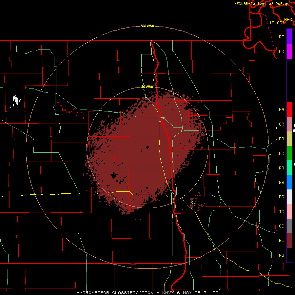Click the DS white legend swatch

tap(289, 197)
